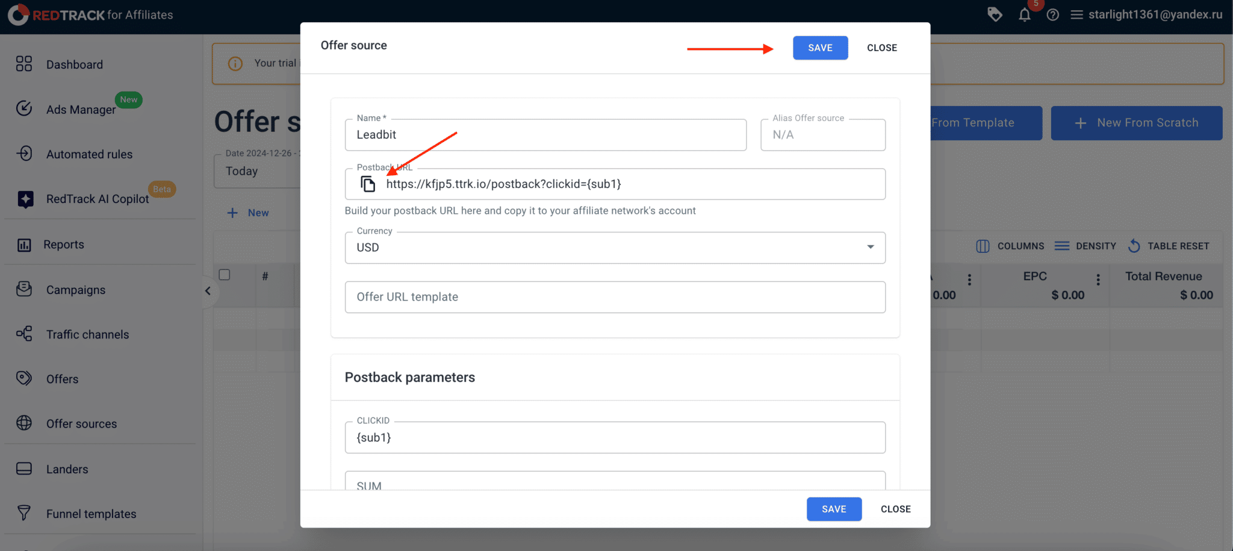This screenshot has height=551, width=1233.
Task: Select Landers in the sidebar
Action: [x=67, y=469]
